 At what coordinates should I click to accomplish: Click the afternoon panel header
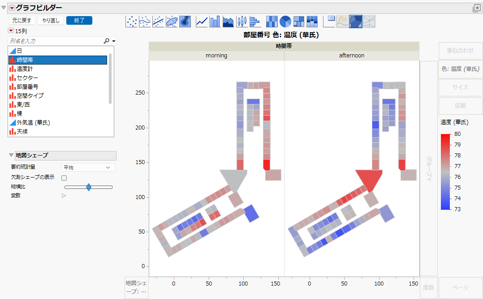(352, 56)
